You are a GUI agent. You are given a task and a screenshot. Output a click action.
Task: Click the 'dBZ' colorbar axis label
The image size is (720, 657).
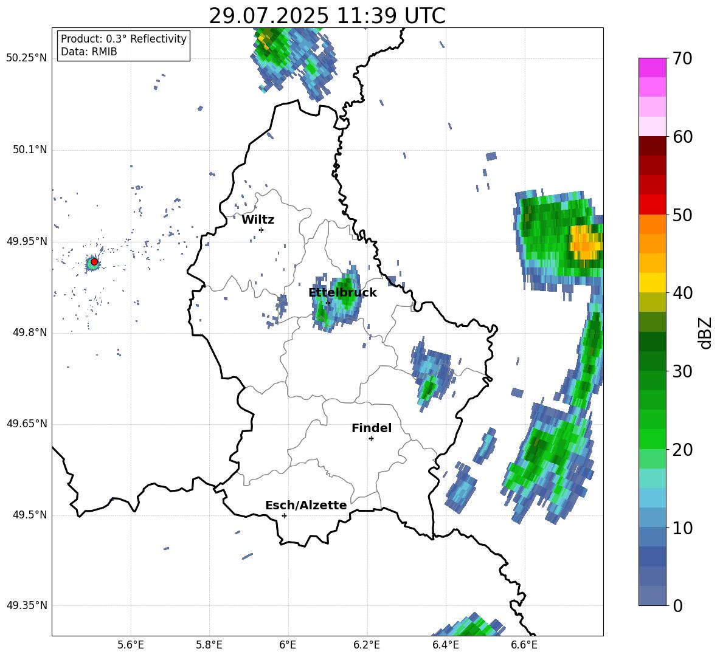pyautogui.click(x=705, y=332)
